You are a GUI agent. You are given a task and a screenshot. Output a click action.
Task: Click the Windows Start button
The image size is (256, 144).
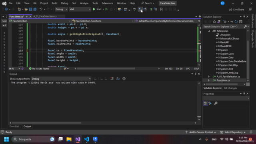pos(6,139)
